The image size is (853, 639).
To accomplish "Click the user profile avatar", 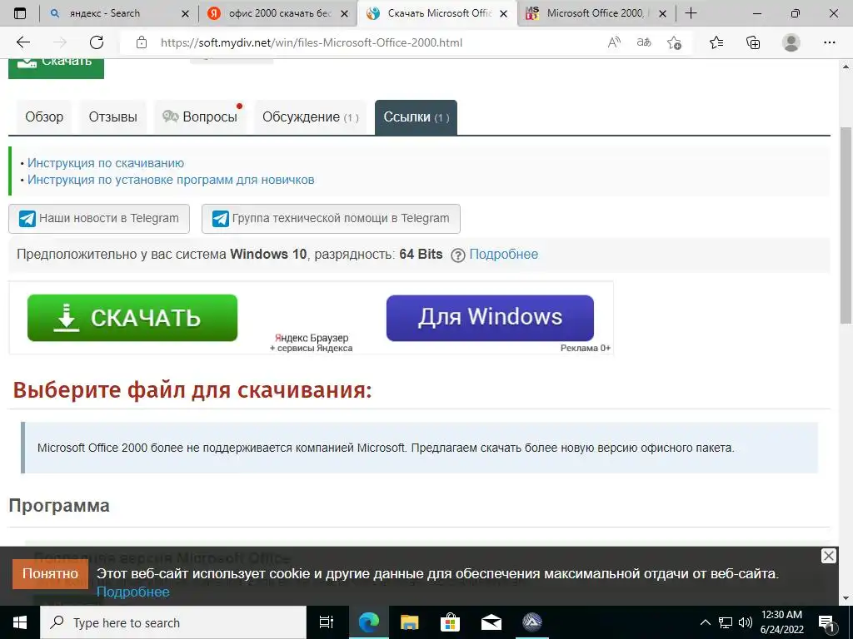I will pyautogui.click(x=791, y=42).
